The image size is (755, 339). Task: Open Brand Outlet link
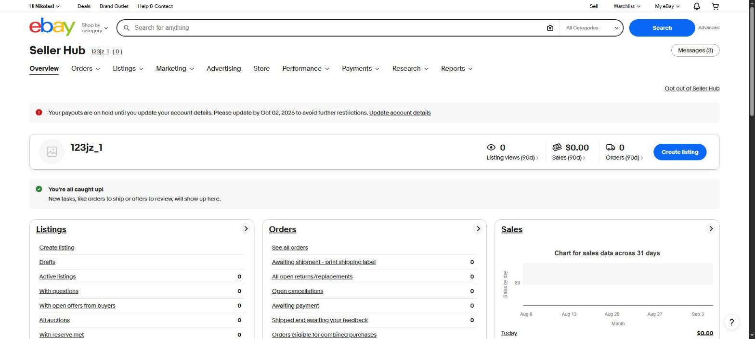pyautogui.click(x=114, y=6)
